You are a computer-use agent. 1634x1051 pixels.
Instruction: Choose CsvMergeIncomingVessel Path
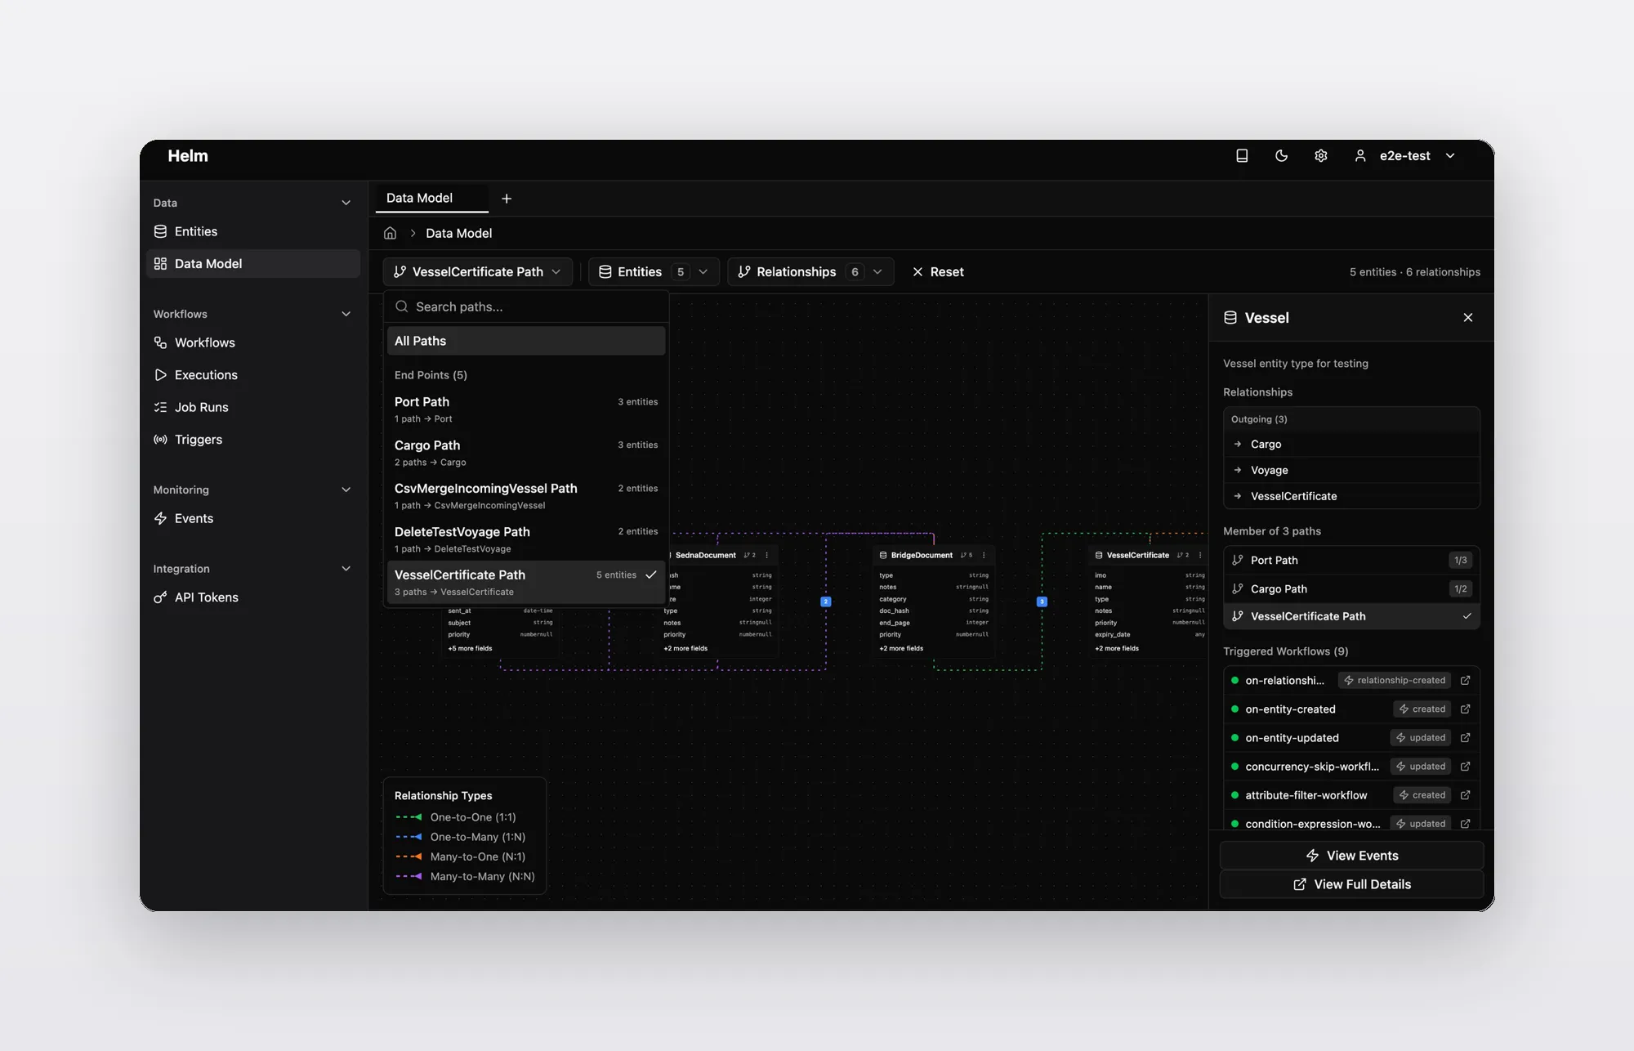[x=526, y=496]
